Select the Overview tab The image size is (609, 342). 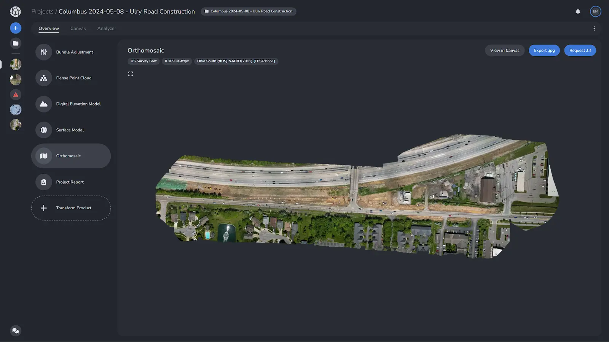[49, 28]
